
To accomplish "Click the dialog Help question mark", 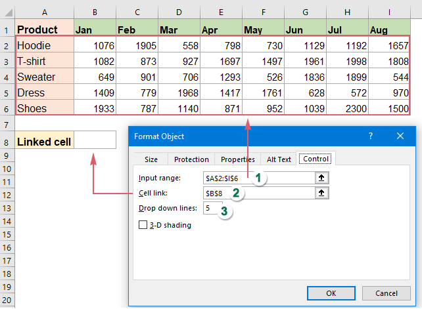I will click(371, 136).
